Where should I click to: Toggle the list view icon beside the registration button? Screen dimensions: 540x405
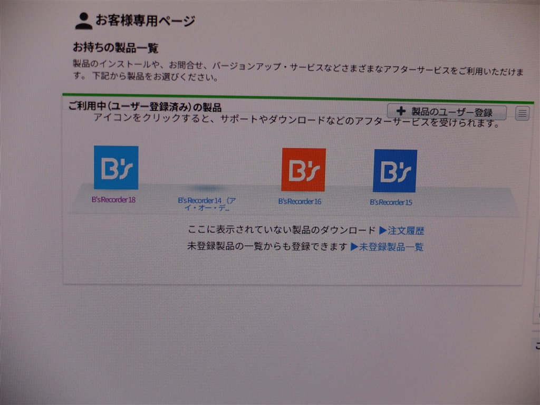pyautogui.click(x=522, y=113)
